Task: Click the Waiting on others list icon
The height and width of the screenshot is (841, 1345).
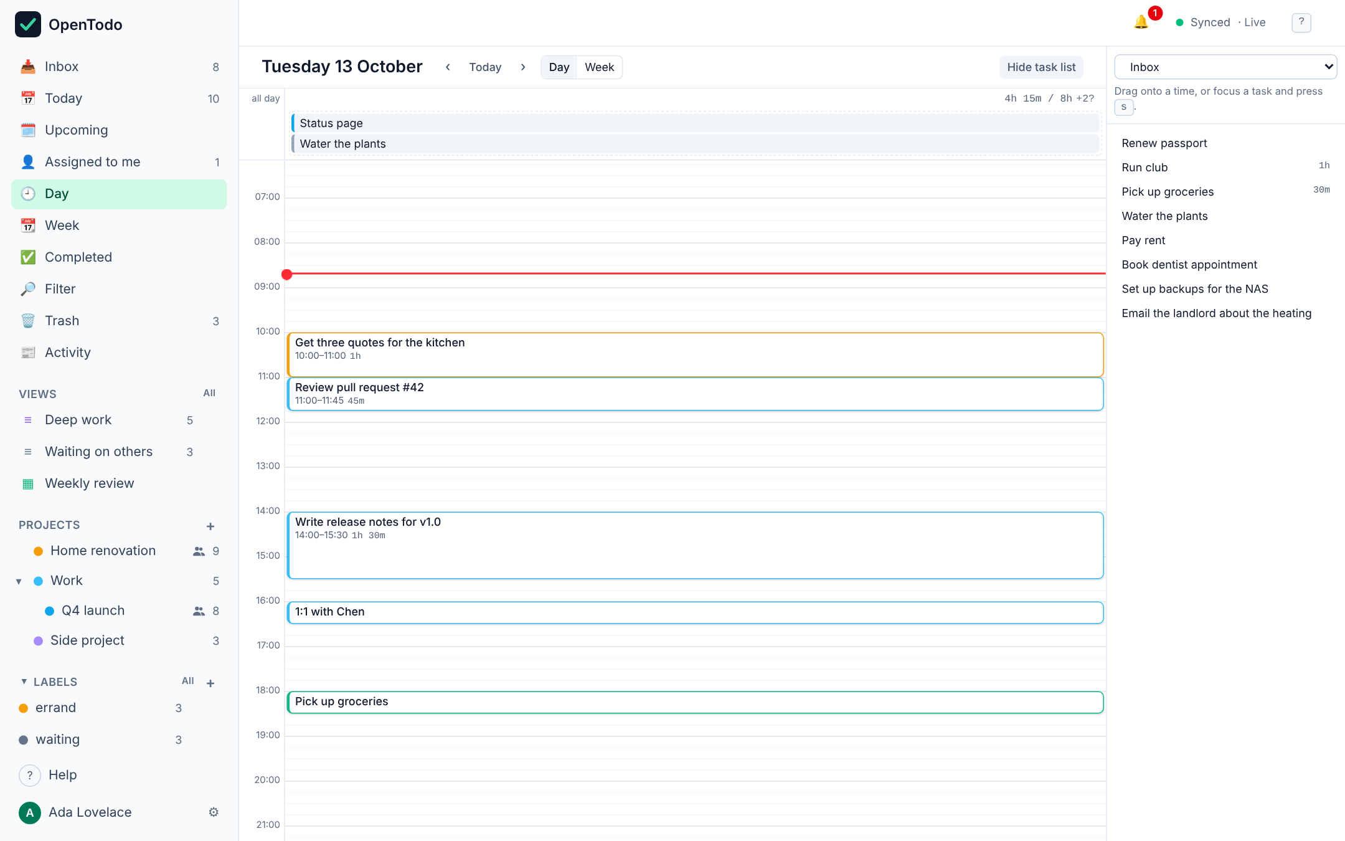Action: pos(28,452)
